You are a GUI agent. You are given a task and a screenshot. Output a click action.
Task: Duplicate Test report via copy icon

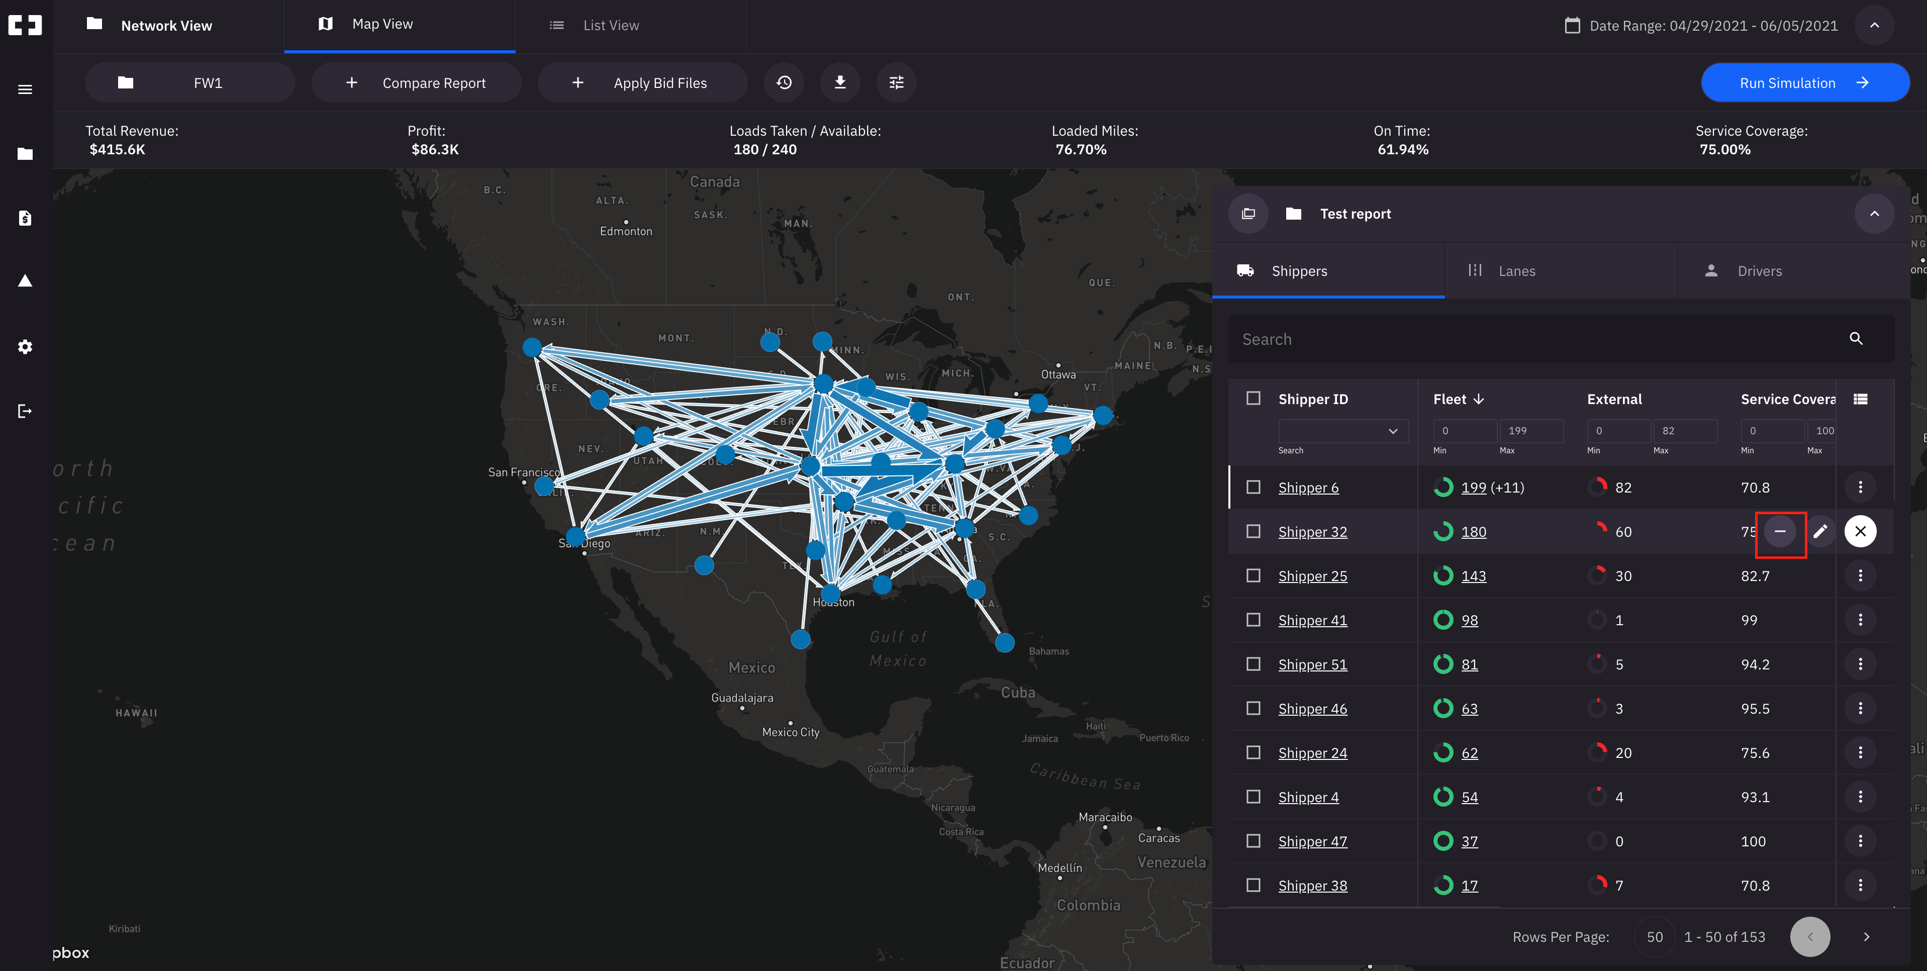(x=1248, y=213)
